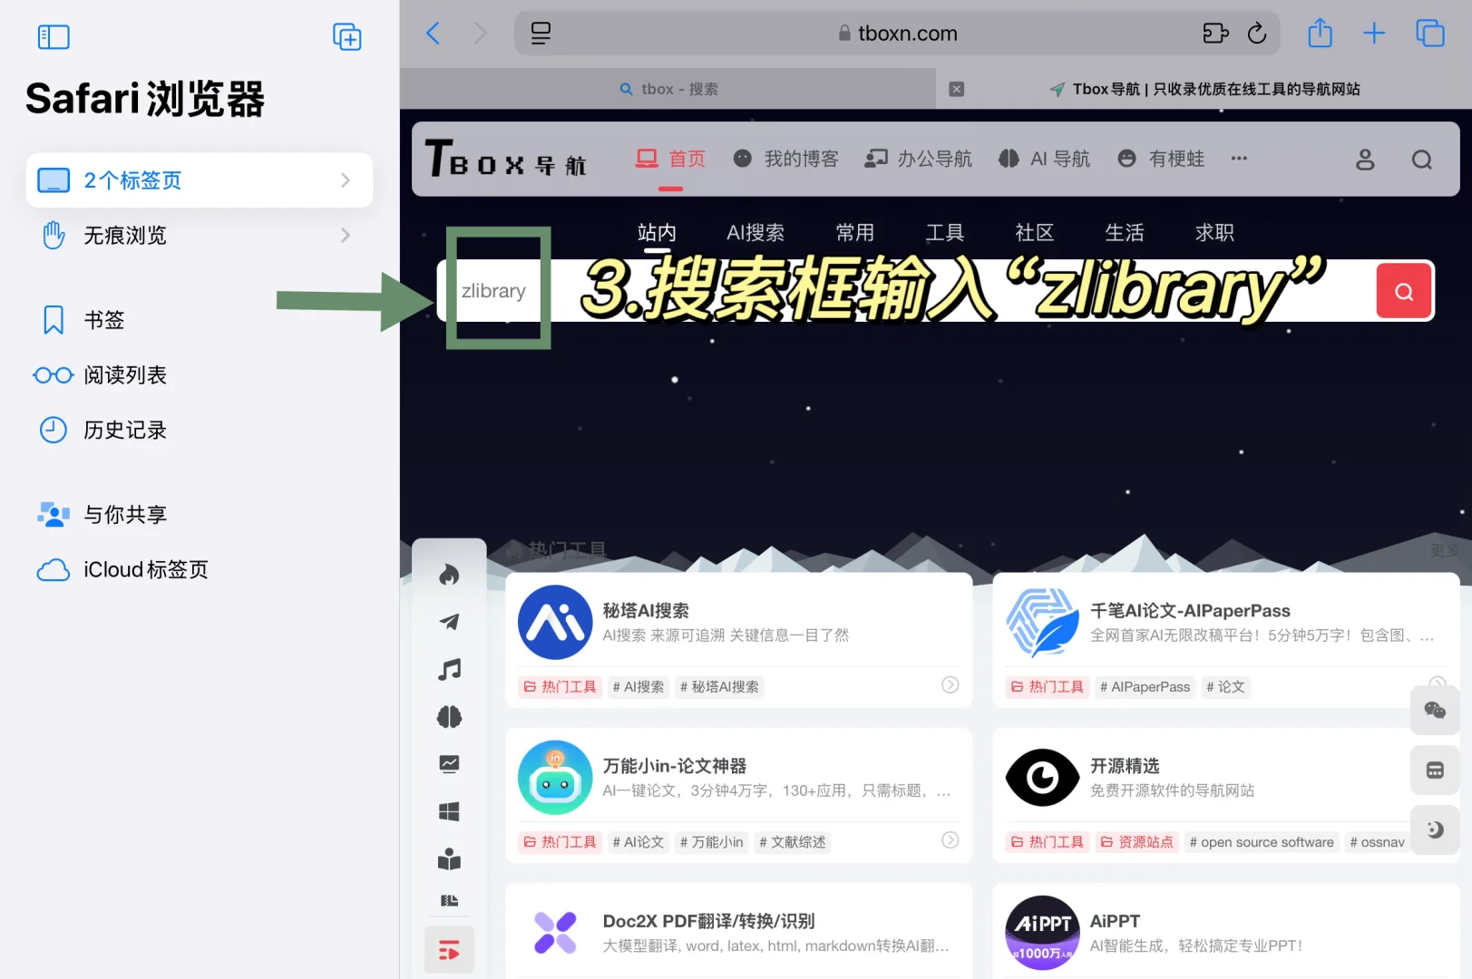Viewport: 1472px width, 979px height.
Task: Hide the Safari sidebar panel
Action: [x=54, y=37]
